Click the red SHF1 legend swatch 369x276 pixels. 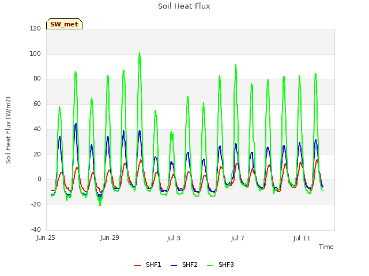(x=137, y=266)
